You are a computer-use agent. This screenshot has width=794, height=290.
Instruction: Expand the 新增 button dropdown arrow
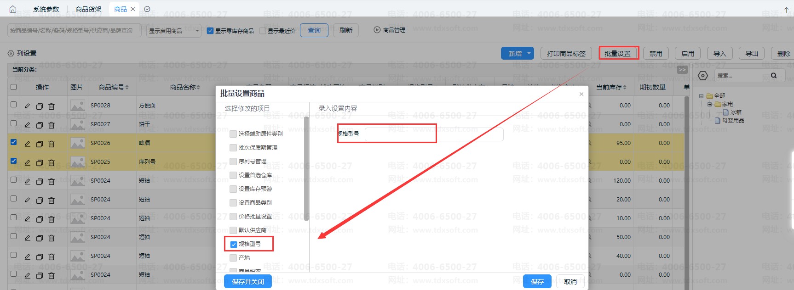pos(529,54)
